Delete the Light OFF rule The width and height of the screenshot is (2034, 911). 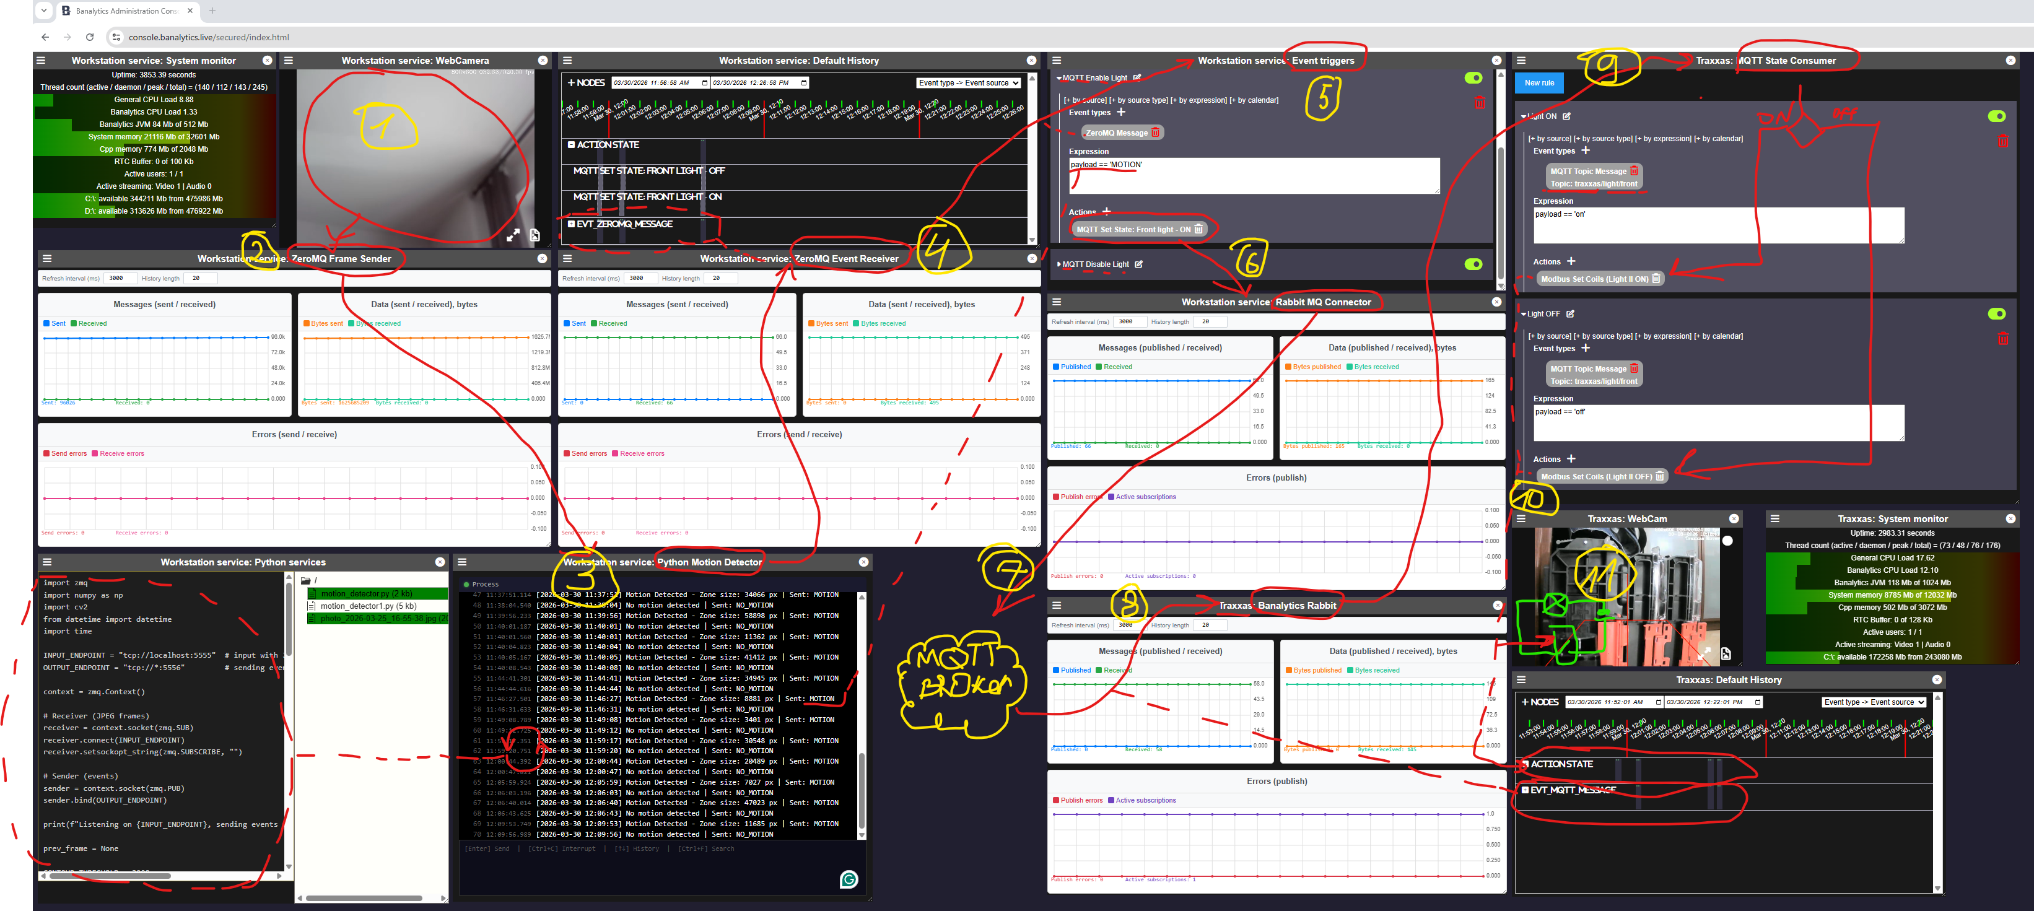tap(2003, 339)
